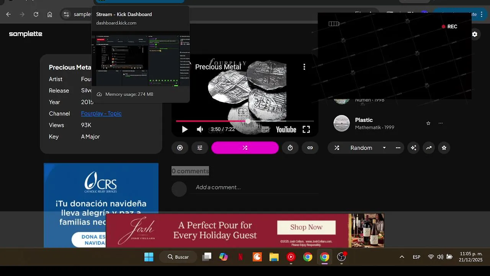The image size is (490, 276).
Task: Open Netflix from the taskbar
Action: tap(240, 257)
